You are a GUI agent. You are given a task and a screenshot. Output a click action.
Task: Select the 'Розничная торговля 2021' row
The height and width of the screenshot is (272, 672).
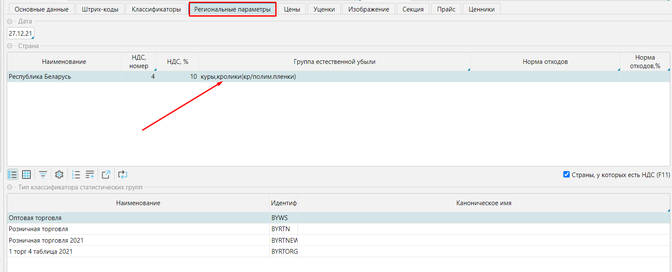click(46, 240)
